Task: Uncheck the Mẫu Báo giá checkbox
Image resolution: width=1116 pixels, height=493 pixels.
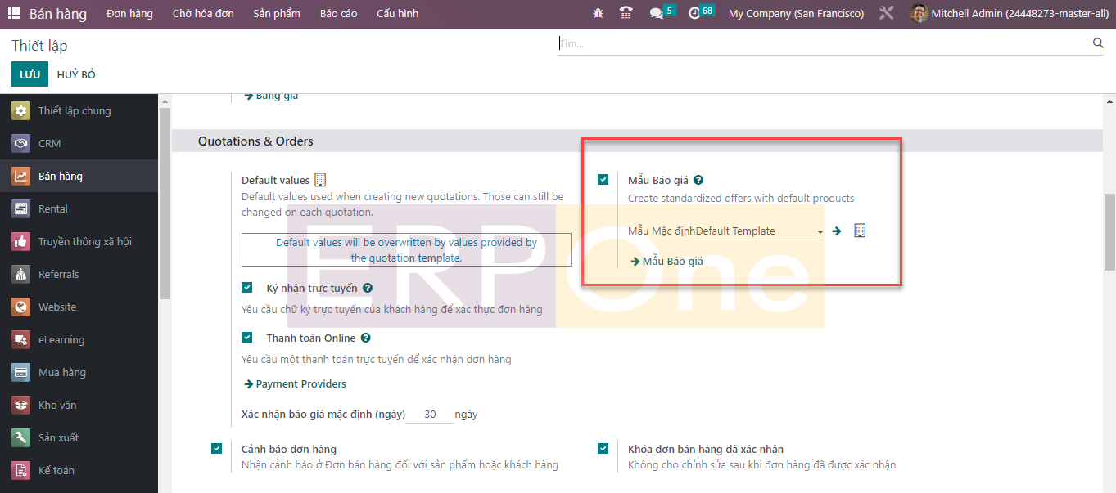Action: tap(603, 180)
